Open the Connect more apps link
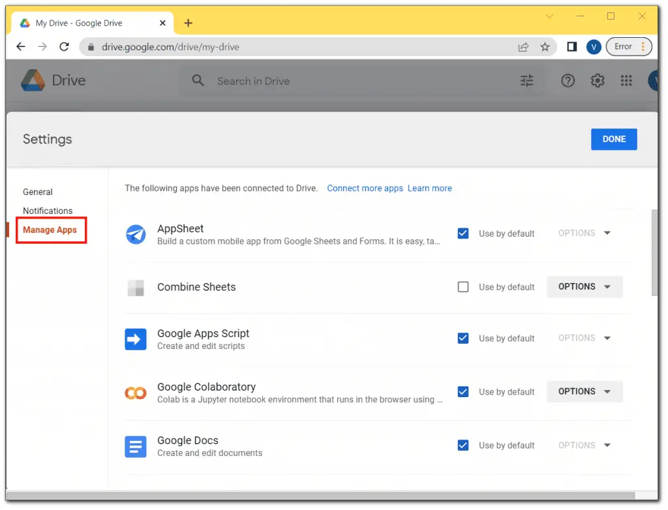The height and width of the screenshot is (510, 668). (365, 188)
